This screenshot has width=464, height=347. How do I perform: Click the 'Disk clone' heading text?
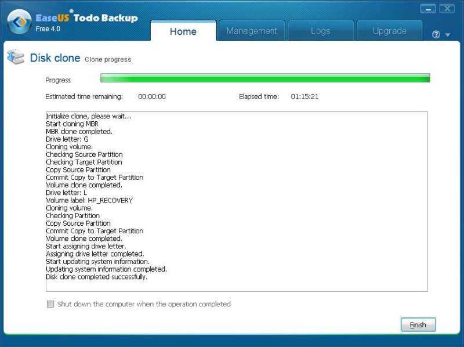[x=55, y=57]
